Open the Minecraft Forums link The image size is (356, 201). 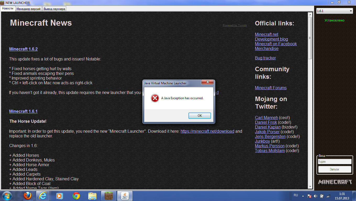coord(271,88)
